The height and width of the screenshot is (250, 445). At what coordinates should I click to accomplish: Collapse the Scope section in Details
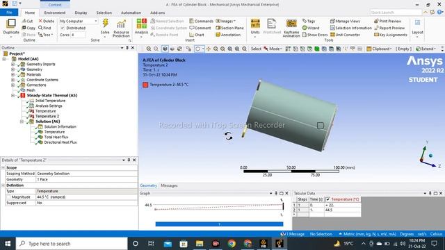click(x=3, y=168)
